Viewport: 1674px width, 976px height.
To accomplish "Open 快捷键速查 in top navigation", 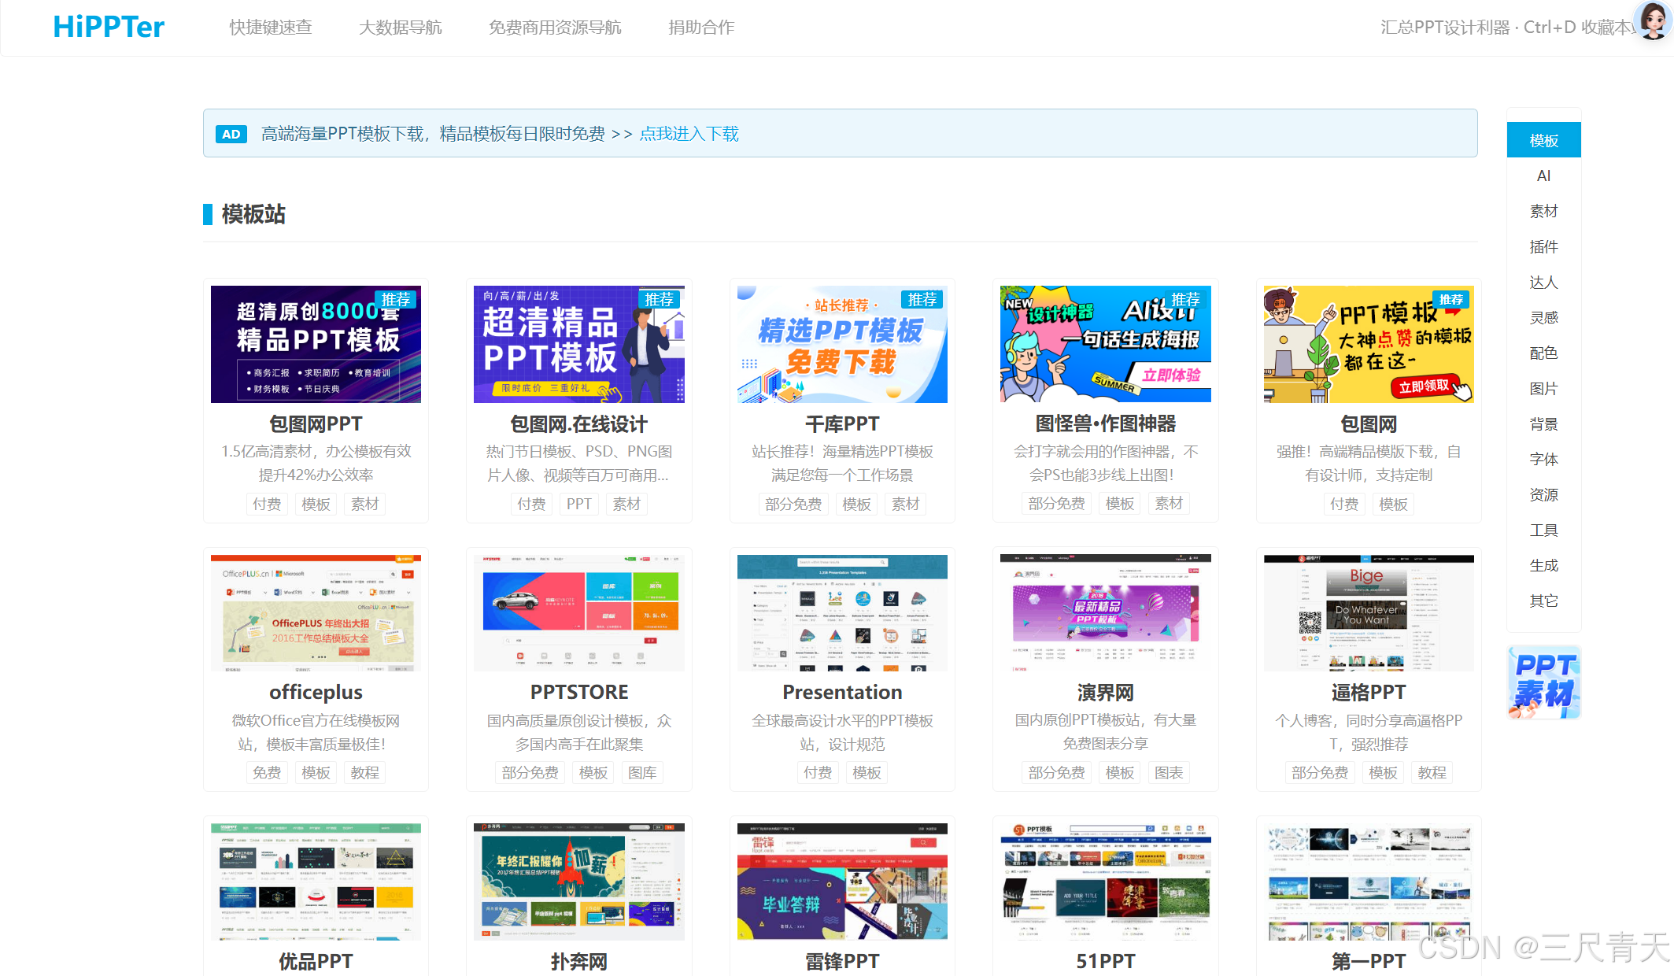I will 271,28.
